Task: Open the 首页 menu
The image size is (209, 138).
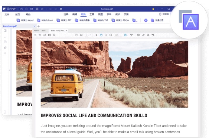Action: pos(17,14)
